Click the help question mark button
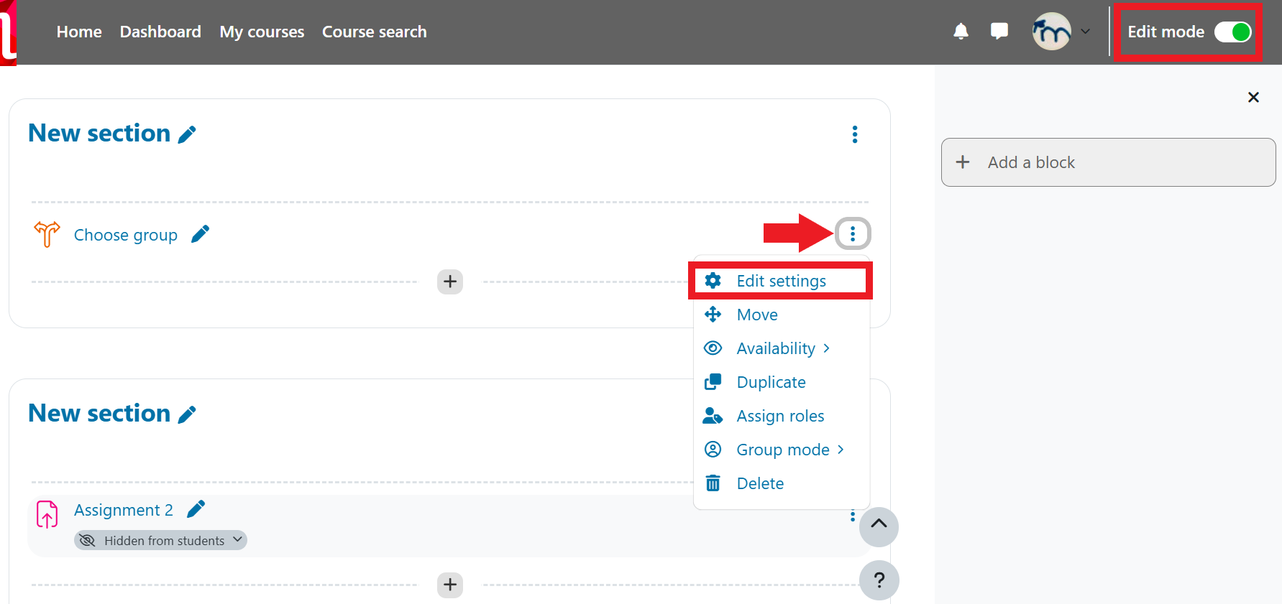The height and width of the screenshot is (604, 1282). coord(879,580)
